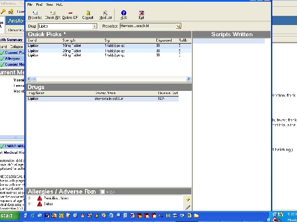
Task: Click the Check RX toolbar icon
Action: pyautogui.click(x=53, y=13)
